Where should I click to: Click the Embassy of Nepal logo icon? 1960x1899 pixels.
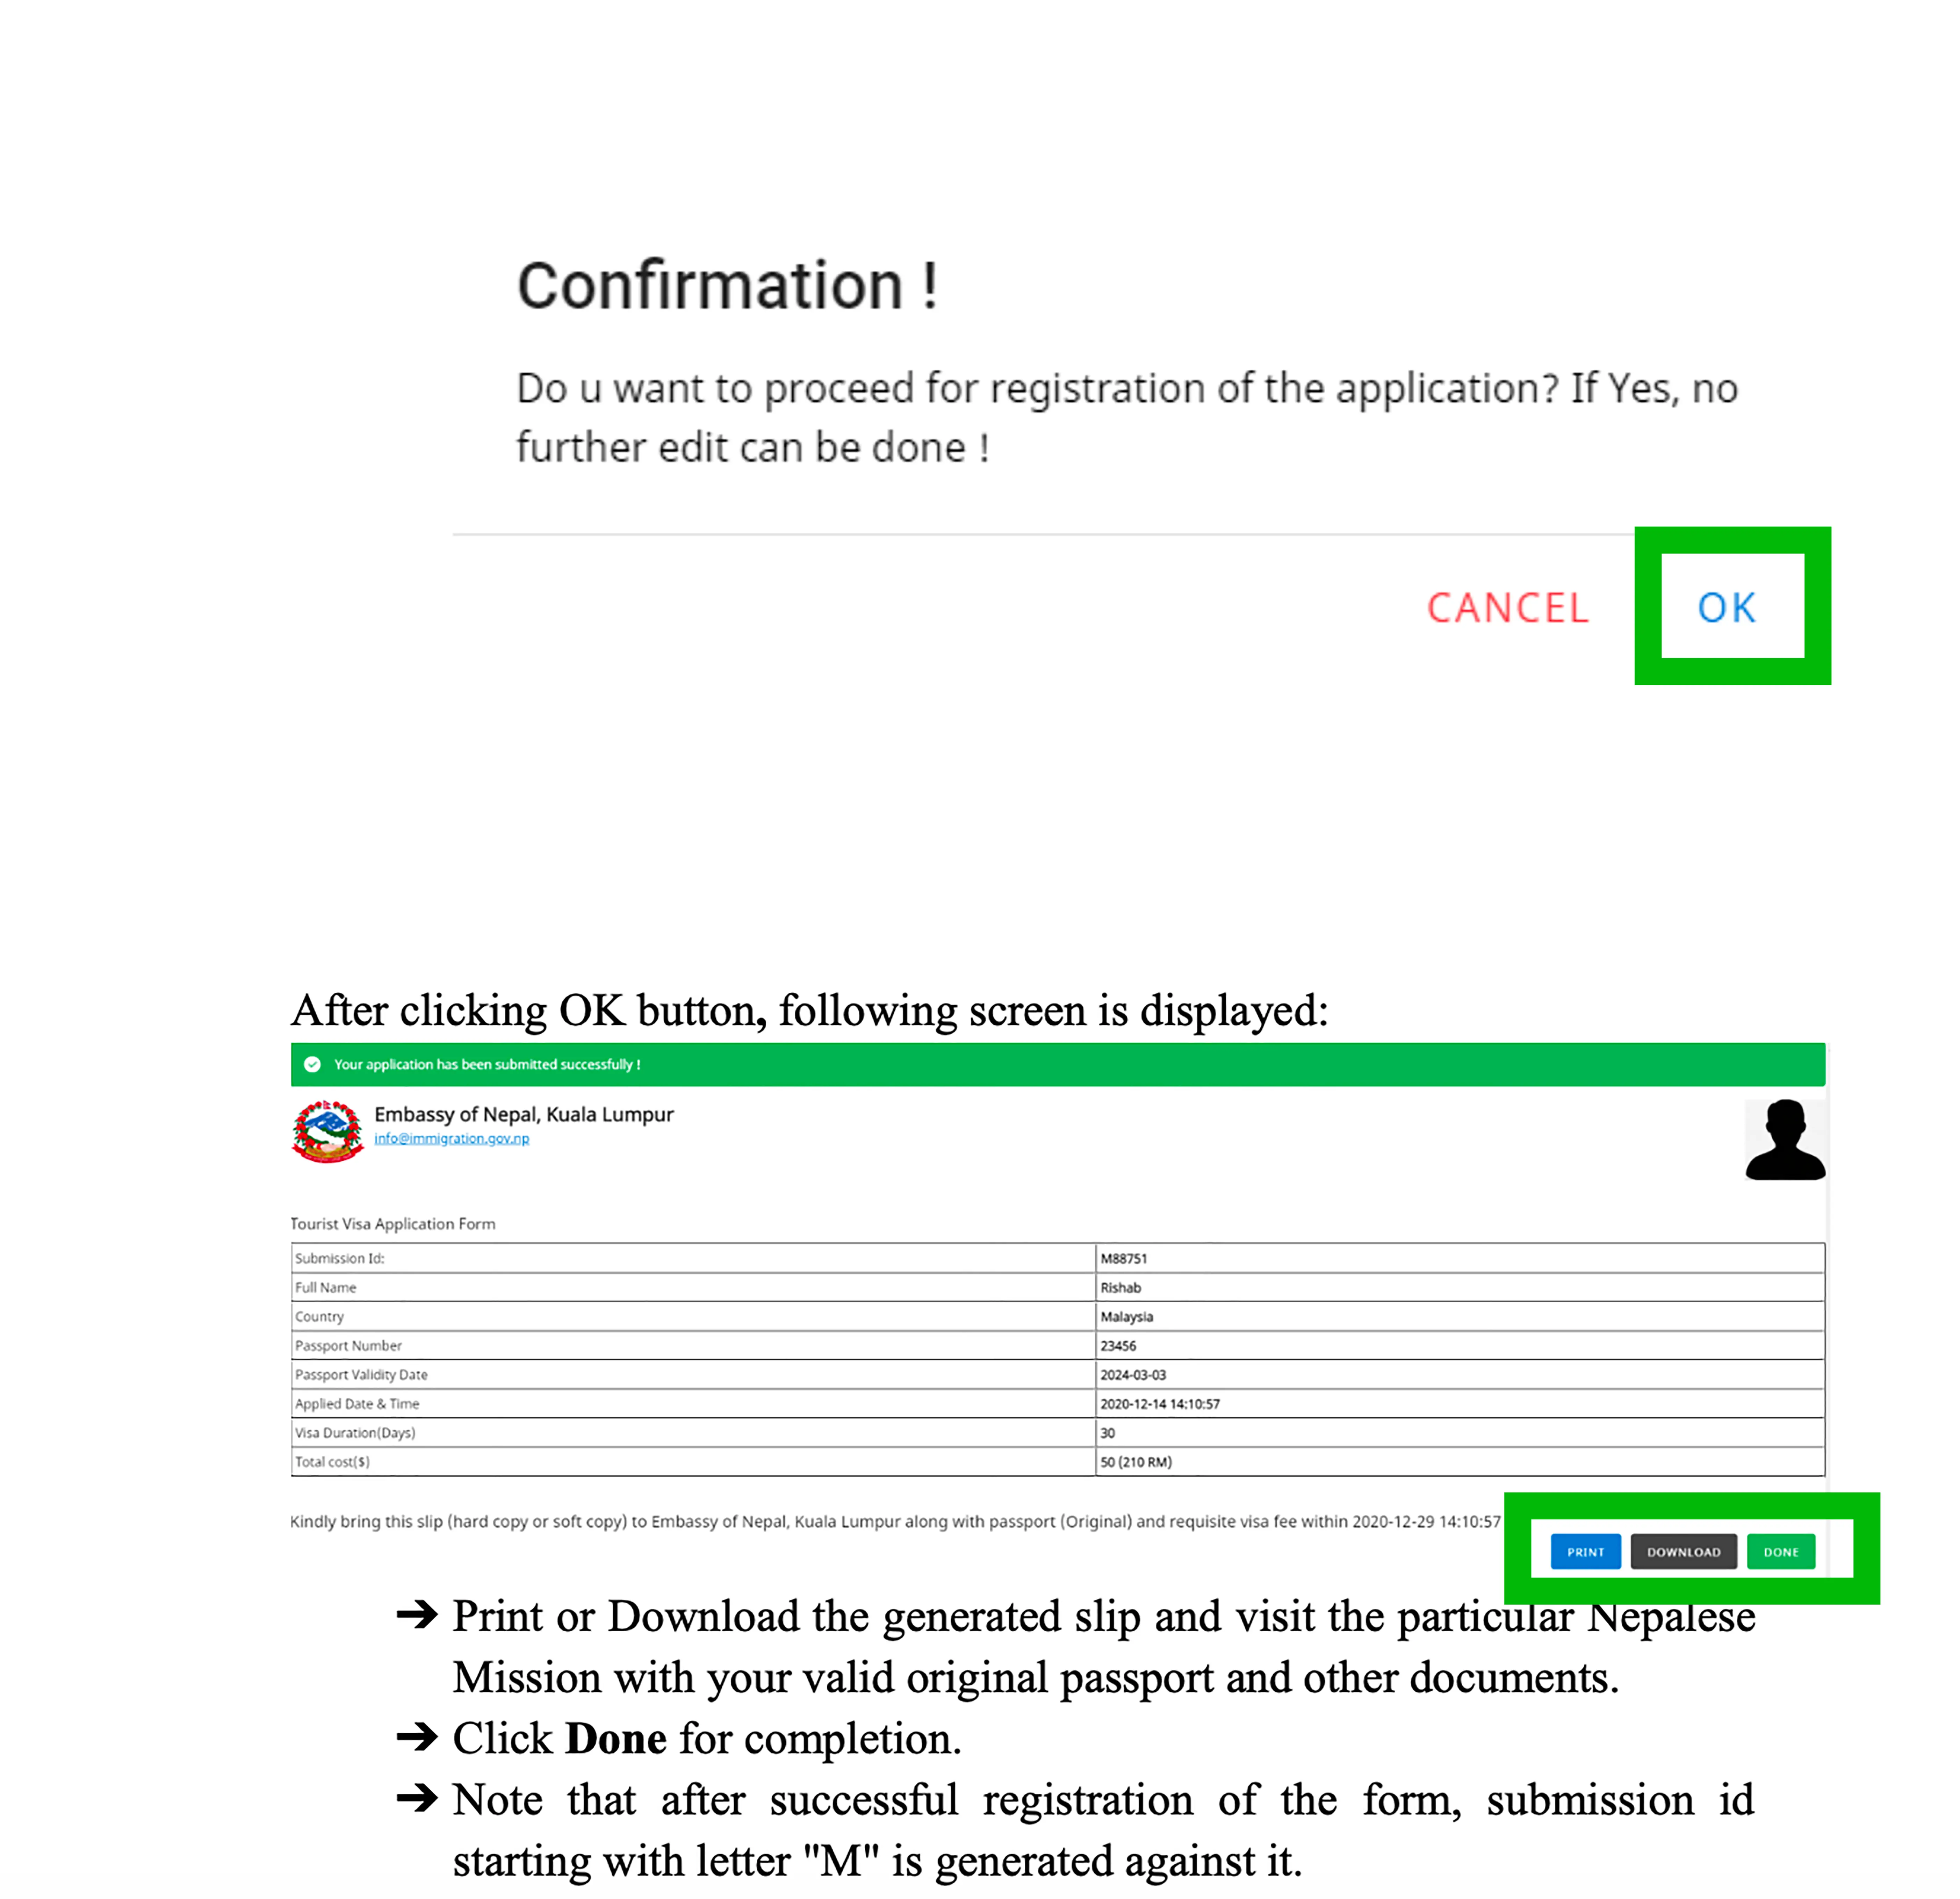click(x=329, y=1134)
